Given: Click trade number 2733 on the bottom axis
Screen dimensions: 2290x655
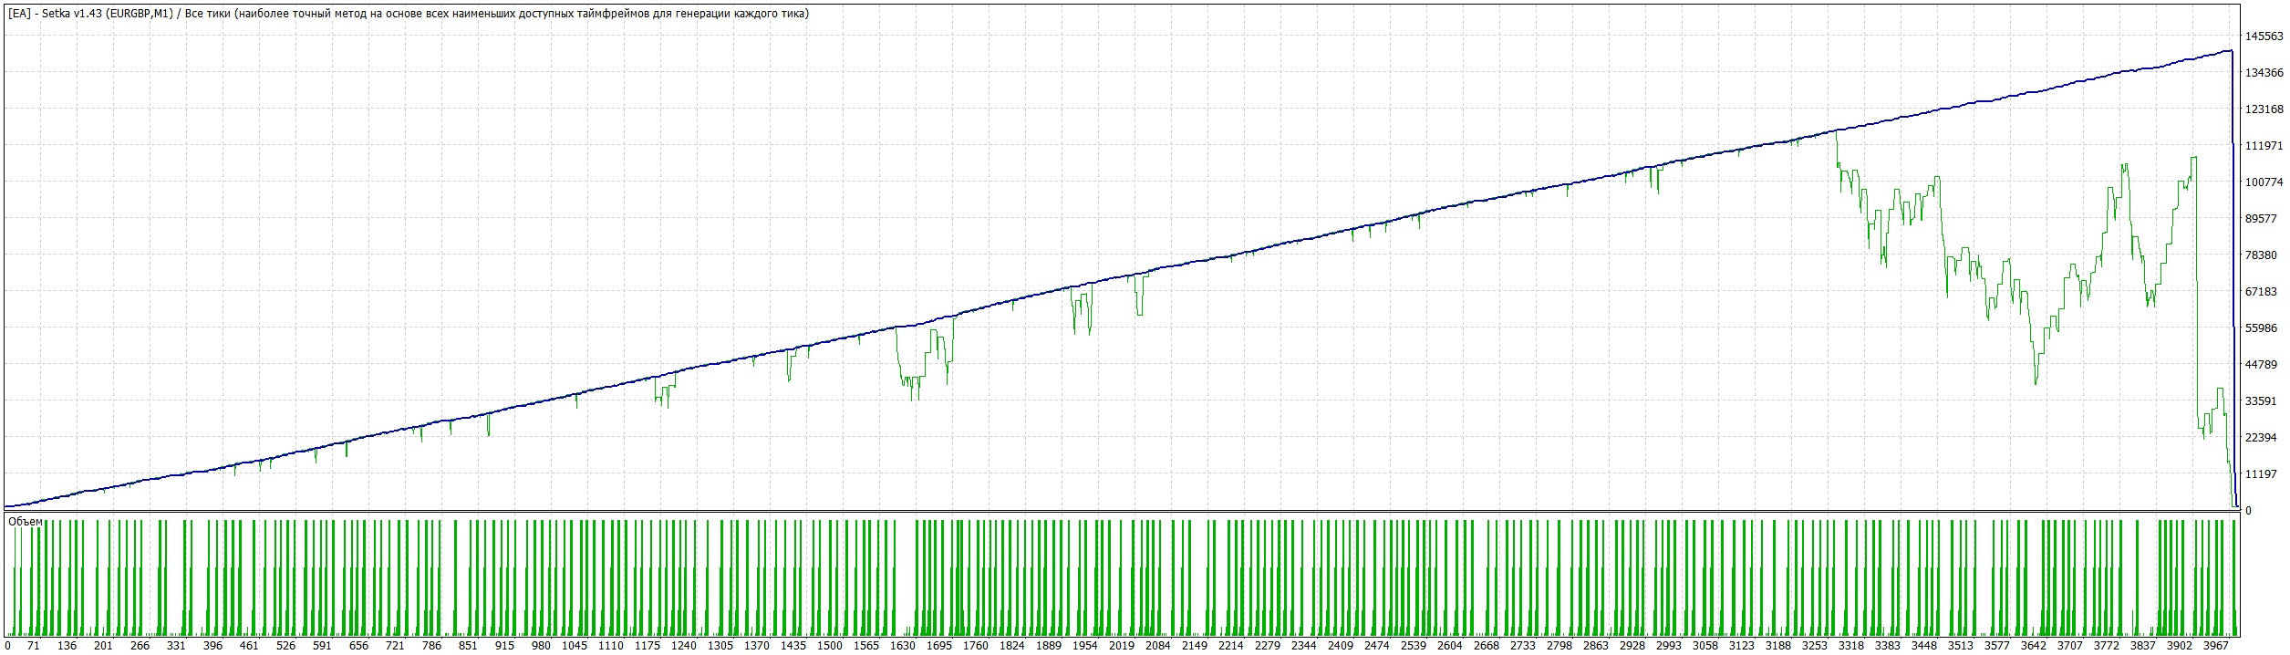Looking at the screenshot, I should click(x=1523, y=646).
